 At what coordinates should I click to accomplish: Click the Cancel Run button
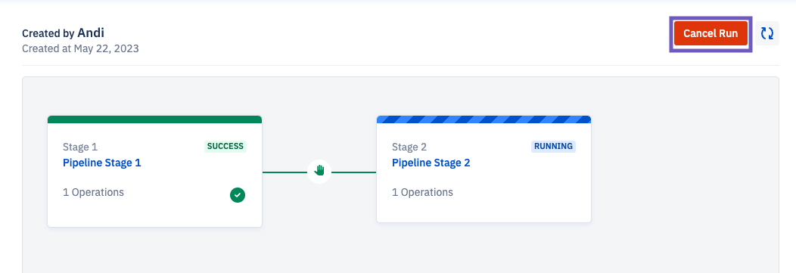coord(710,33)
